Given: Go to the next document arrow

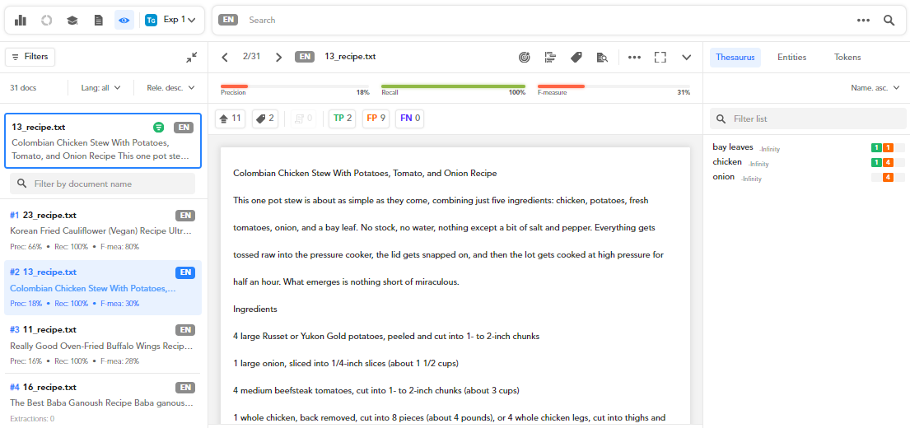Looking at the screenshot, I should (278, 57).
